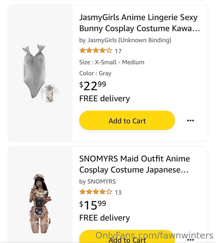Select the $15.99 price text
The height and width of the screenshot is (243, 216).
point(93,205)
